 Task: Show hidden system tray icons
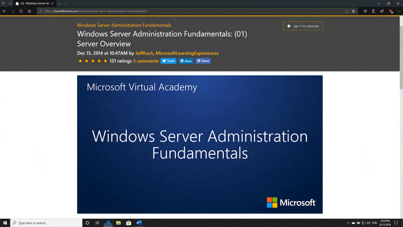point(348,223)
